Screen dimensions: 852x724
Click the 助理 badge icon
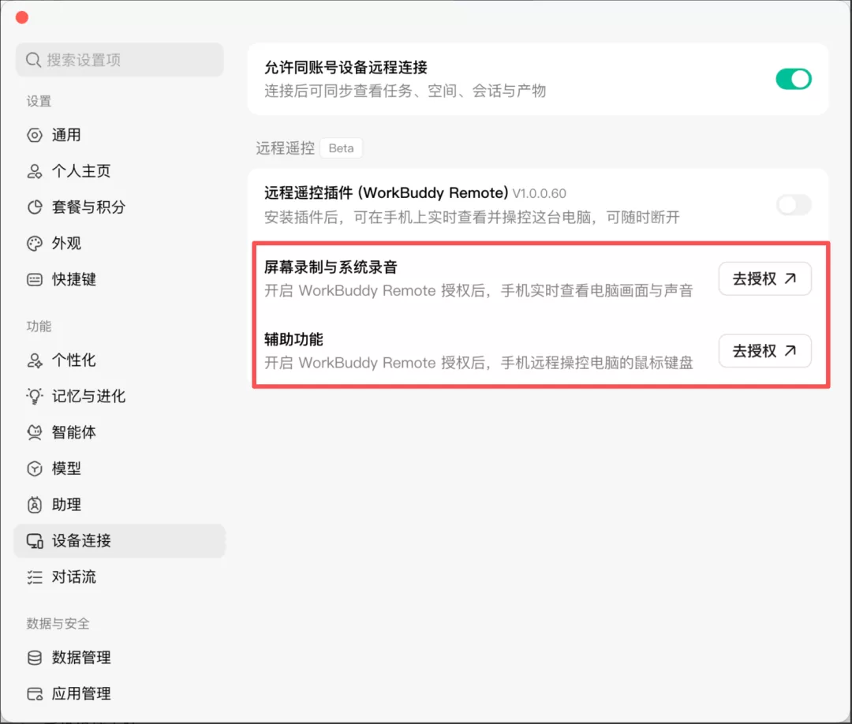click(34, 505)
